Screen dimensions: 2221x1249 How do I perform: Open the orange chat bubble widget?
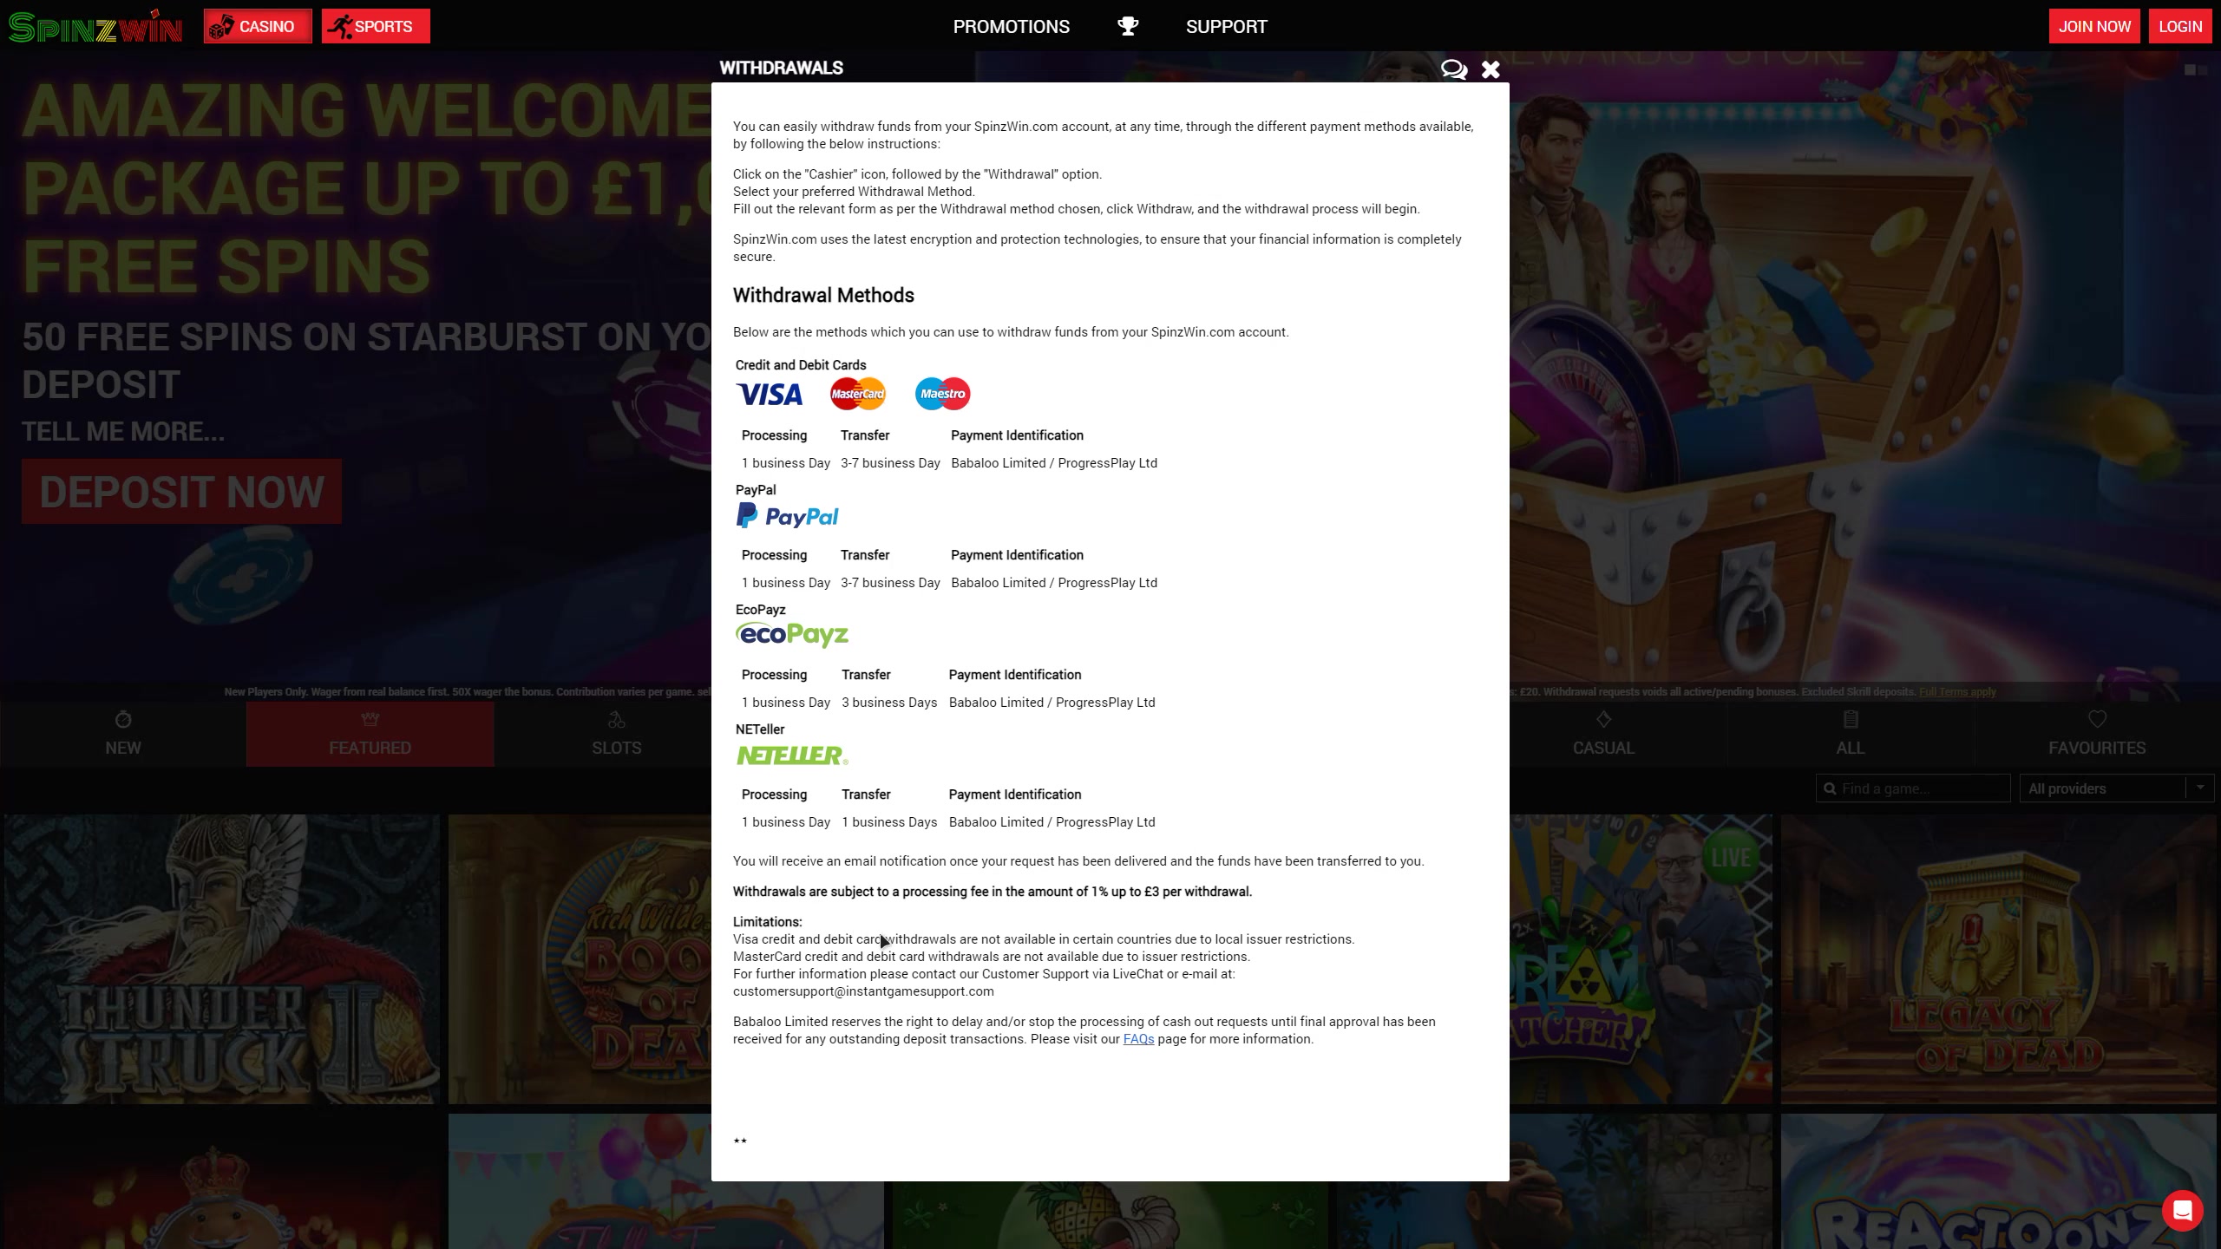point(2182,1210)
